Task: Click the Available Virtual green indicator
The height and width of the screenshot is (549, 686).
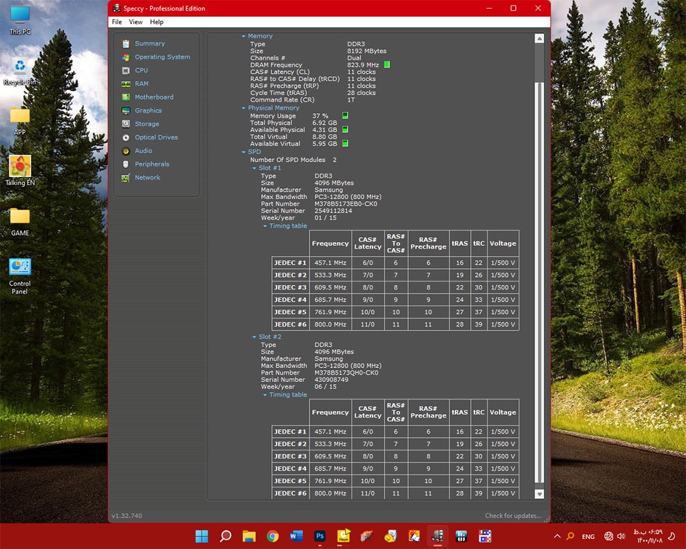Action: pyautogui.click(x=345, y=143)
